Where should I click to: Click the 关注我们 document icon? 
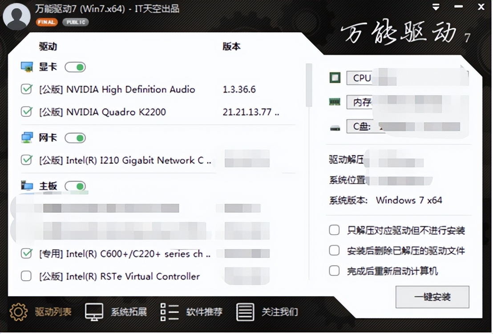click(245, 311)
